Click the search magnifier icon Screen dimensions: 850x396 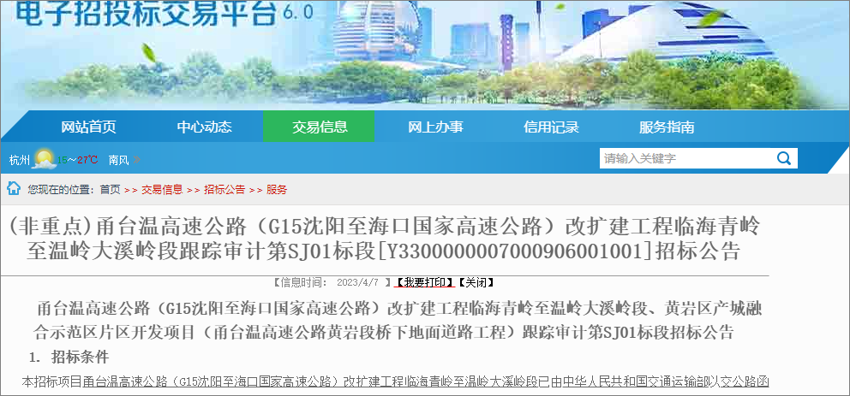pyautogui.click(x=784, y=158)
